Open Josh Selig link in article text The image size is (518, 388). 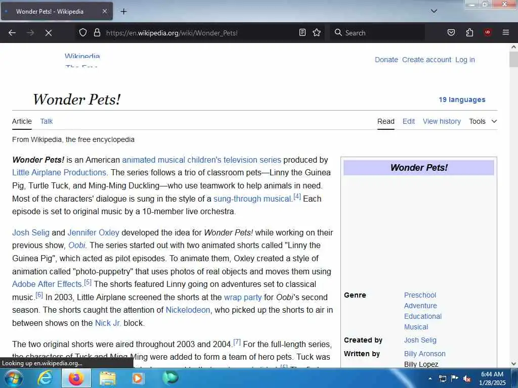31,232
